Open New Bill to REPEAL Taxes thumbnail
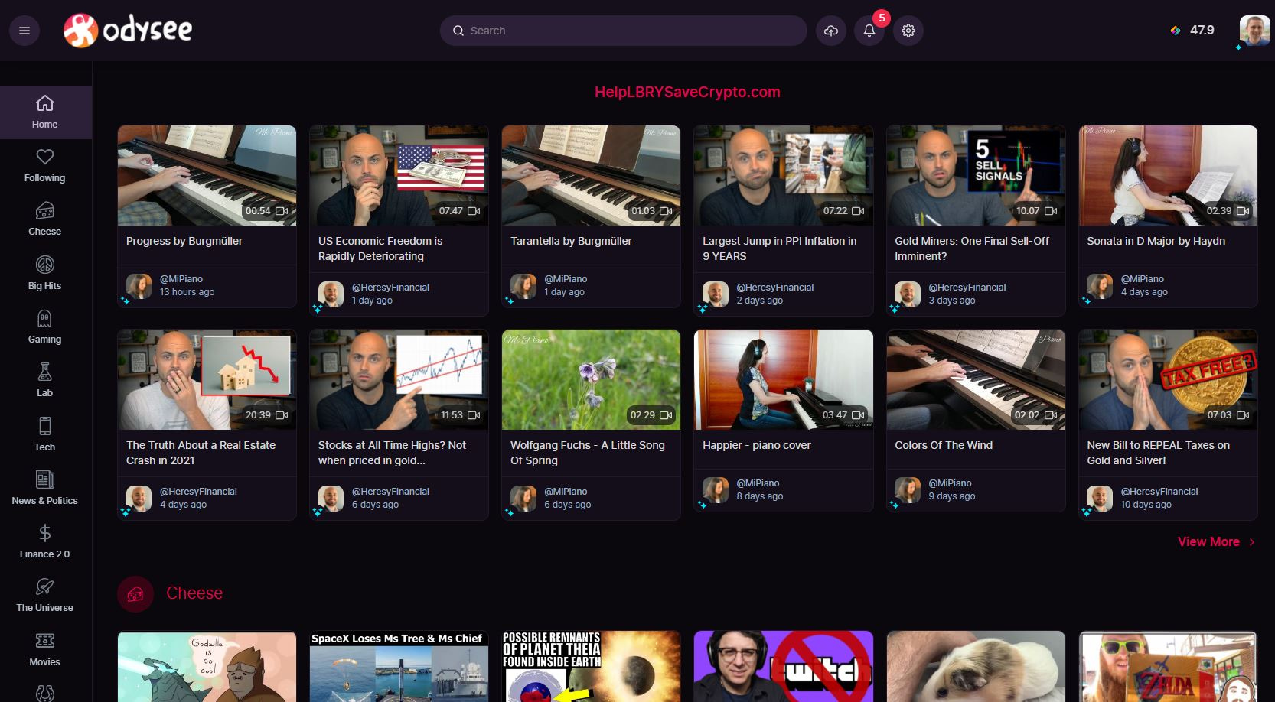The width and height of the screenshot is (1275, 702). point(1168,379)
